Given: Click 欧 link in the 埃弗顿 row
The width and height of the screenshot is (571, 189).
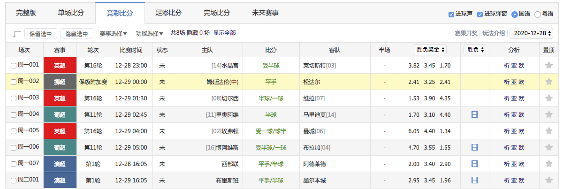Looking at the screenshot, I should tap(521, 131).
